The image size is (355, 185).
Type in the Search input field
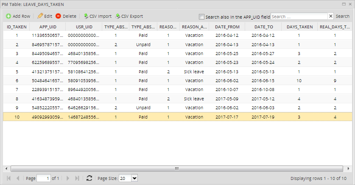(x=299, y=16)
